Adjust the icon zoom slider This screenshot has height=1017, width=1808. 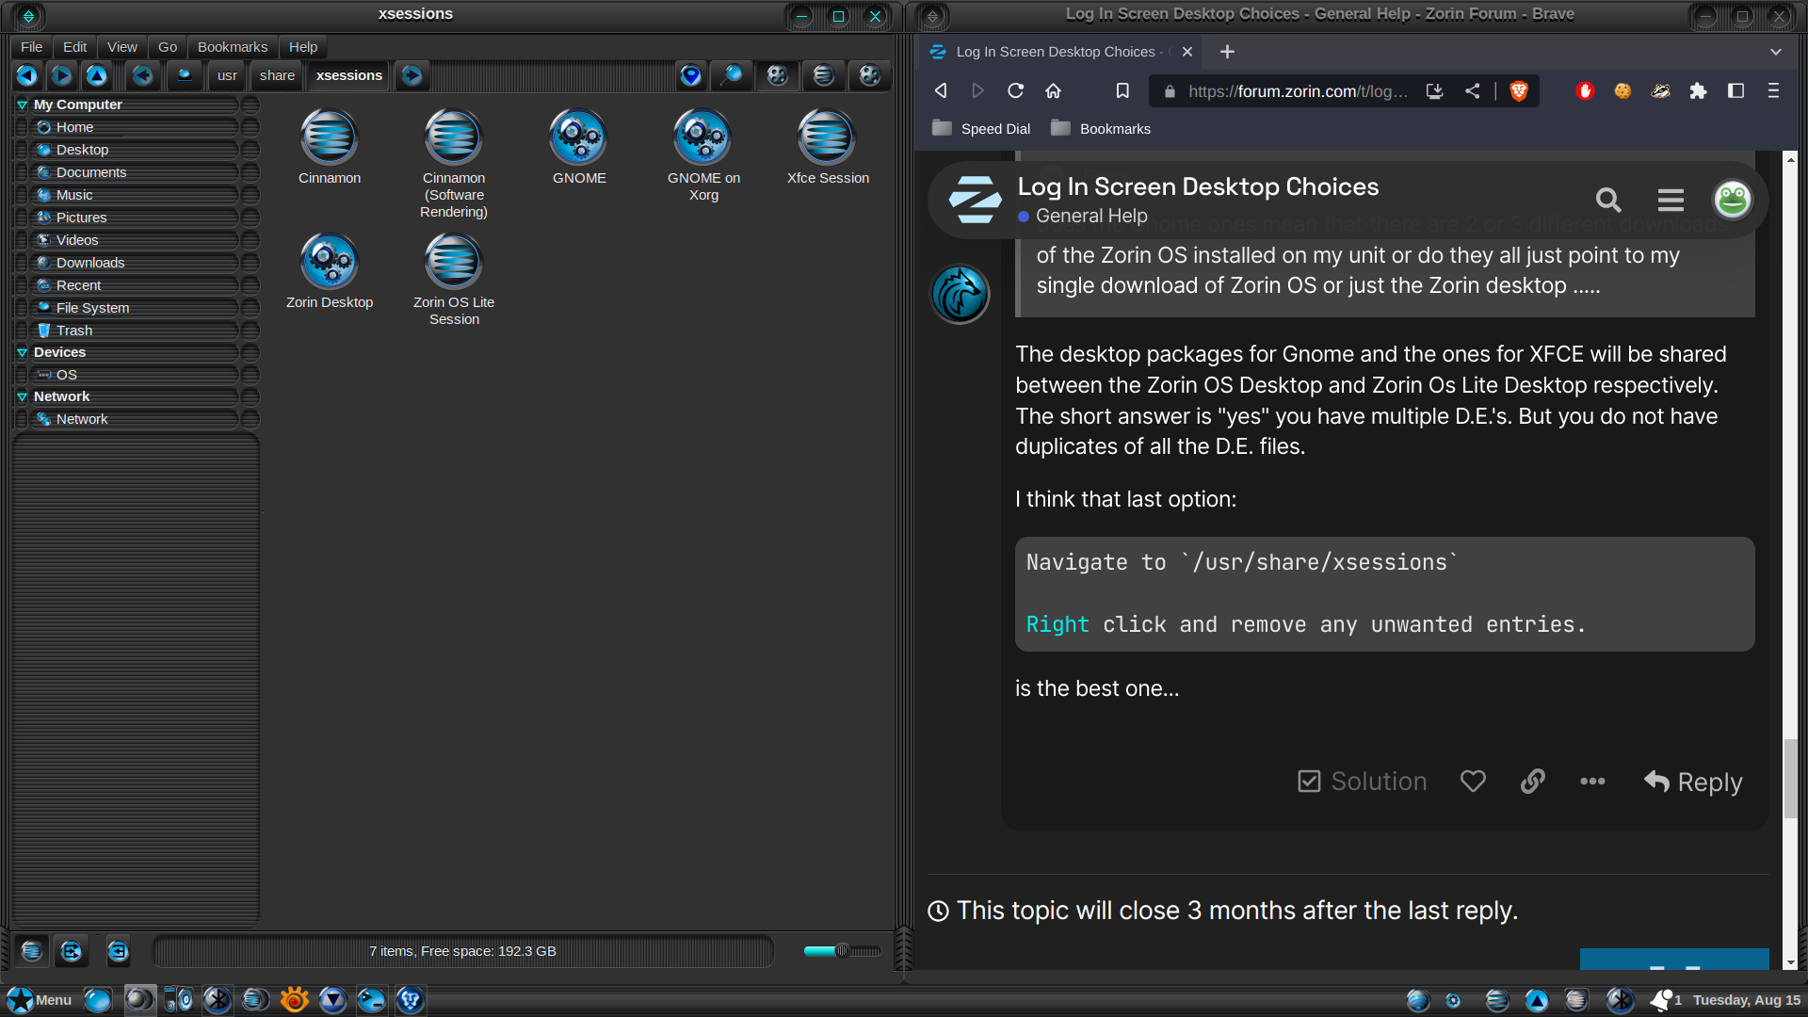click(x=842, y=951)
